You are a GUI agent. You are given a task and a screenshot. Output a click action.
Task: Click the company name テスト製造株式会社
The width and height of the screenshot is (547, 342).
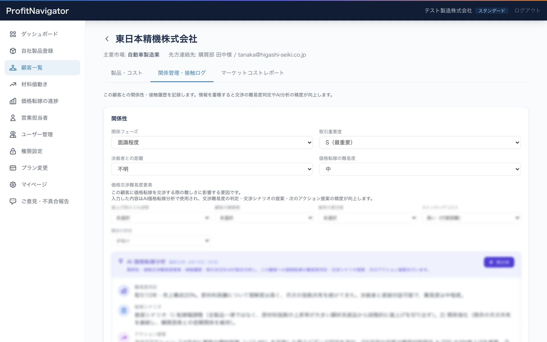click(x=448, y=11)
